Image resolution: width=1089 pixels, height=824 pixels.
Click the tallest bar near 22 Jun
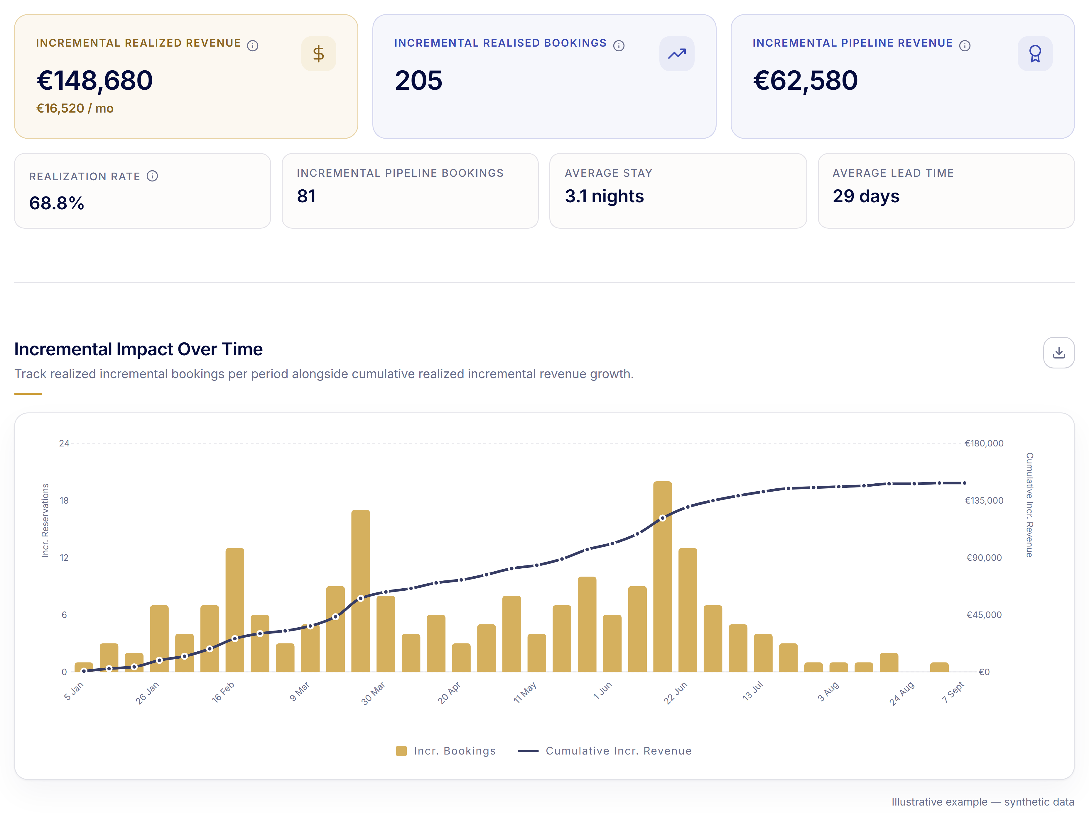663,577
